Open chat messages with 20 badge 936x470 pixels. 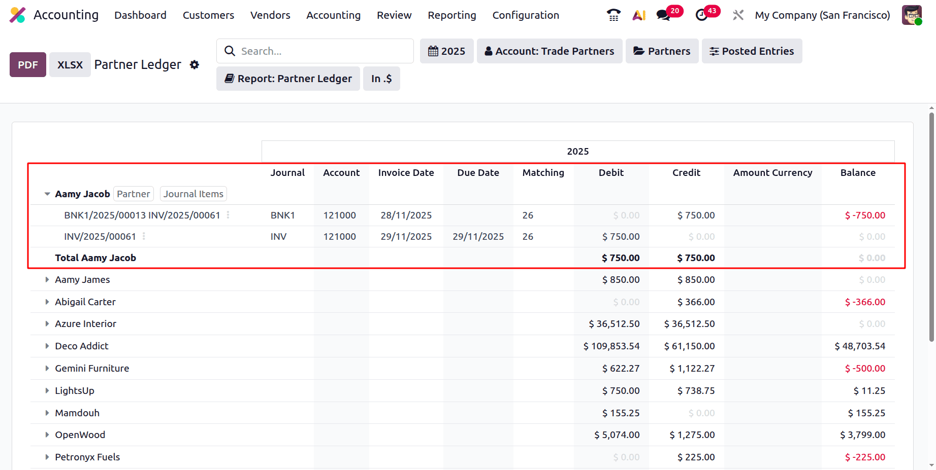(x=669, y=14)
